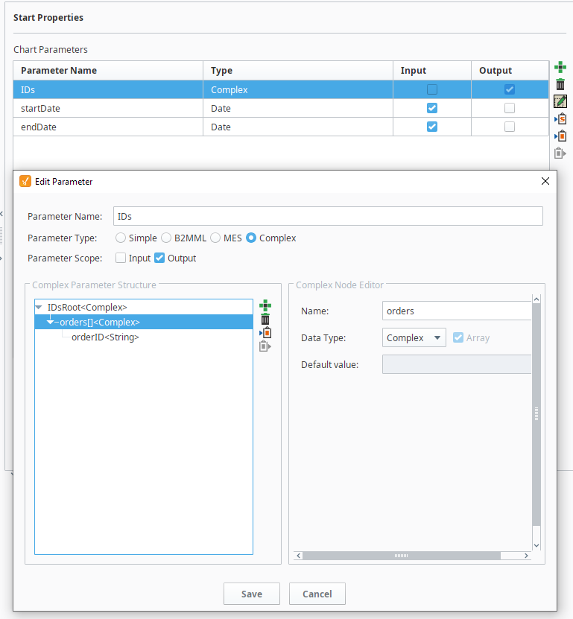Add a new chart parameter with green plus
Viewport: 573px width, 619px height.
click(x=560, y=68)
